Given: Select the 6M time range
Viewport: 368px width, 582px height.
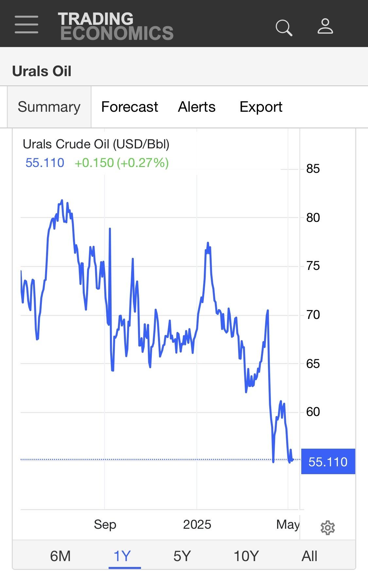Looking at the screenshot, I should point(60,556).
